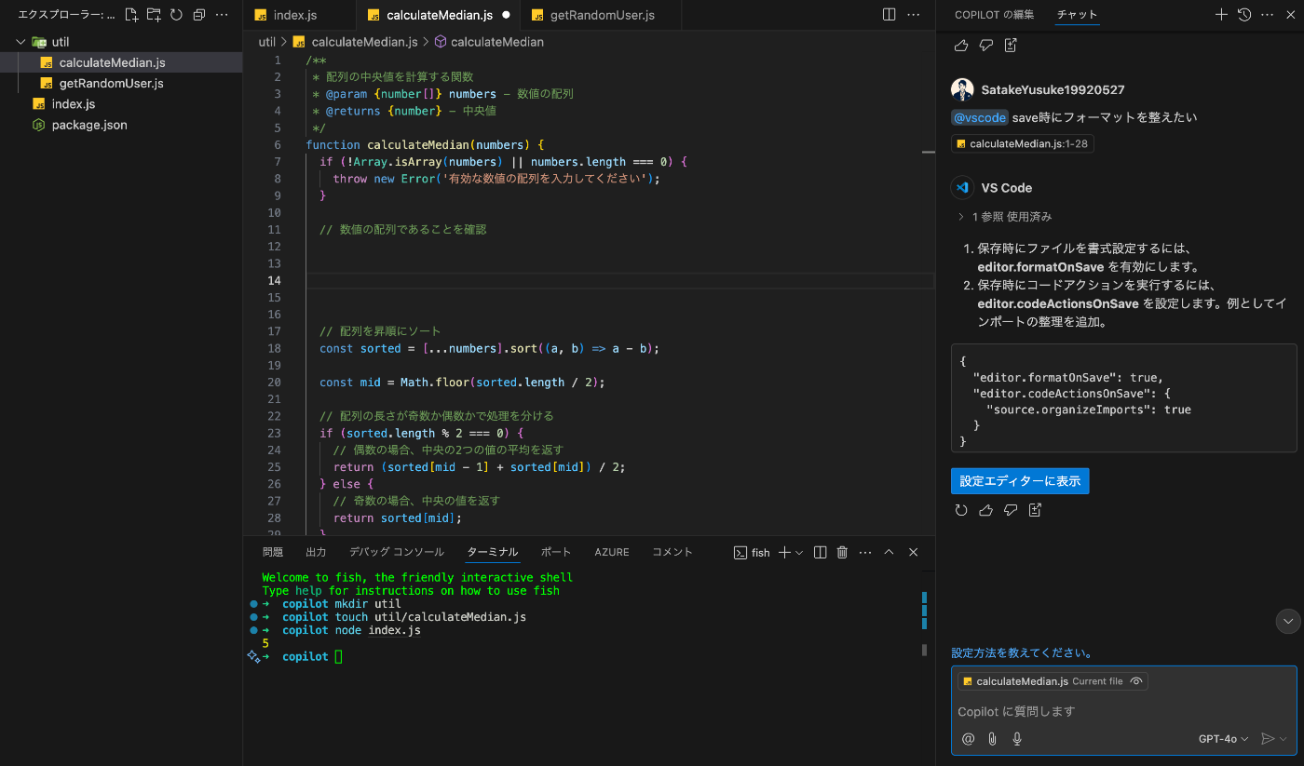Attach a file with the paperclip icon
1304x766 pixels.
[993, 739]
